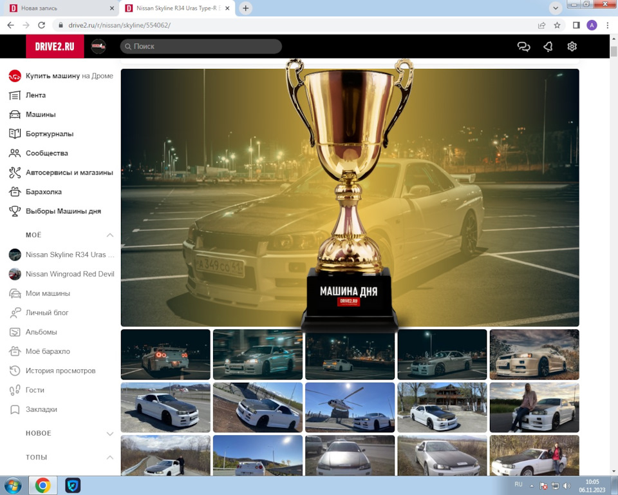
Task: Expand the НОВОЕ section
Action: tap(110, 433)
